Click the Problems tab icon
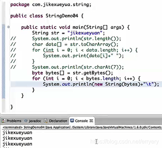Screen dimensions: 162x148 4,121
